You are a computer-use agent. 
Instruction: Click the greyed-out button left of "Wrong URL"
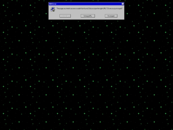pyautogui.click(x=65, y=16)
